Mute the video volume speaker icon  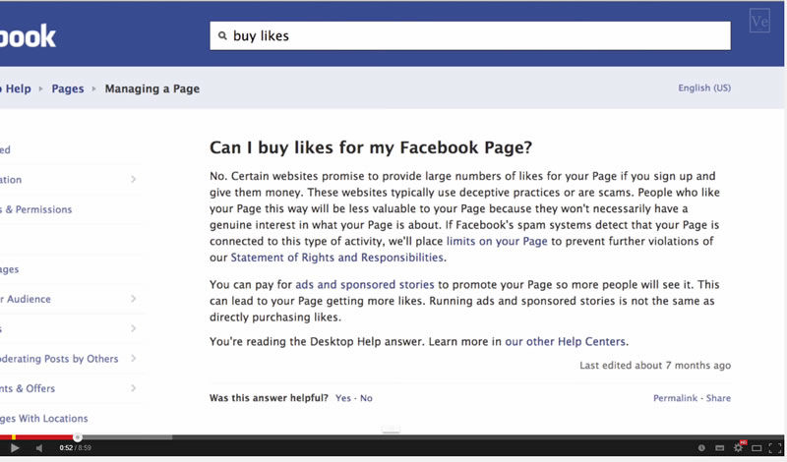[x=39, y=448]
